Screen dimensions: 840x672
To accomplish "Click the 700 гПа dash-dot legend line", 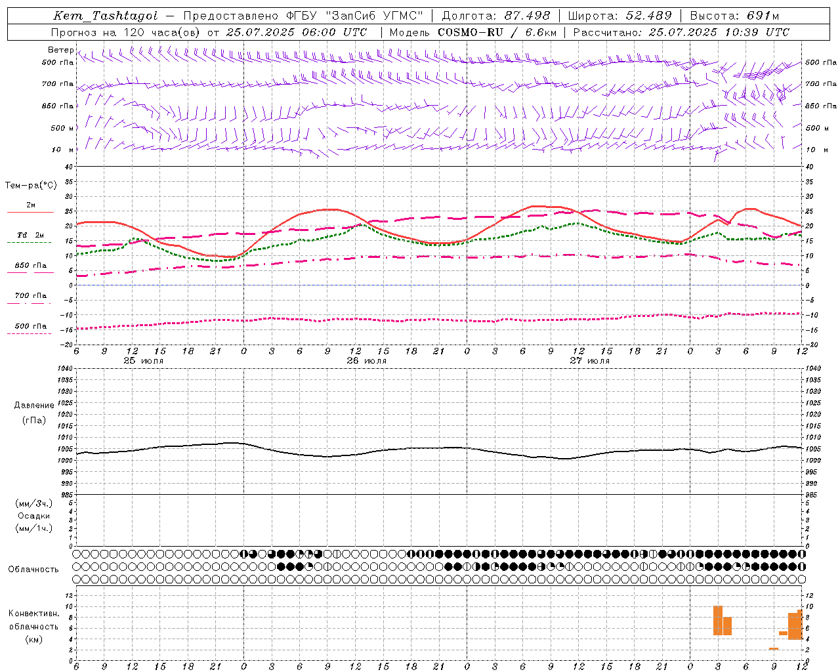I will (29, 303).
